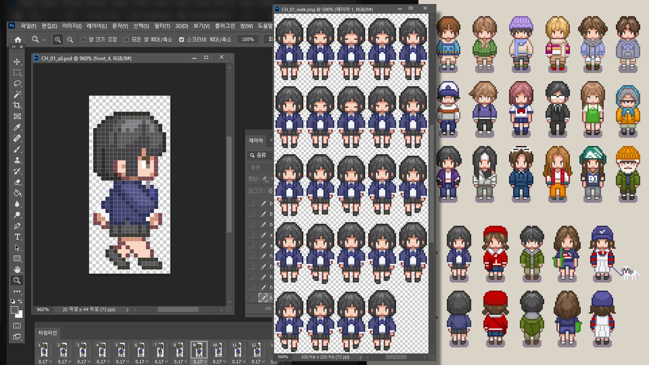Select the Type tool
This screenshot has height=365, width=649.
[17, 237]
